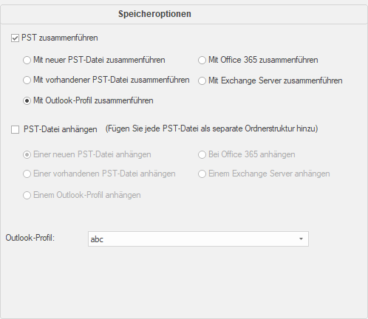Enable the PST-Datei anhängen checkbox
Viewport: 368px width, 319px height.
(x=15, y=129)
